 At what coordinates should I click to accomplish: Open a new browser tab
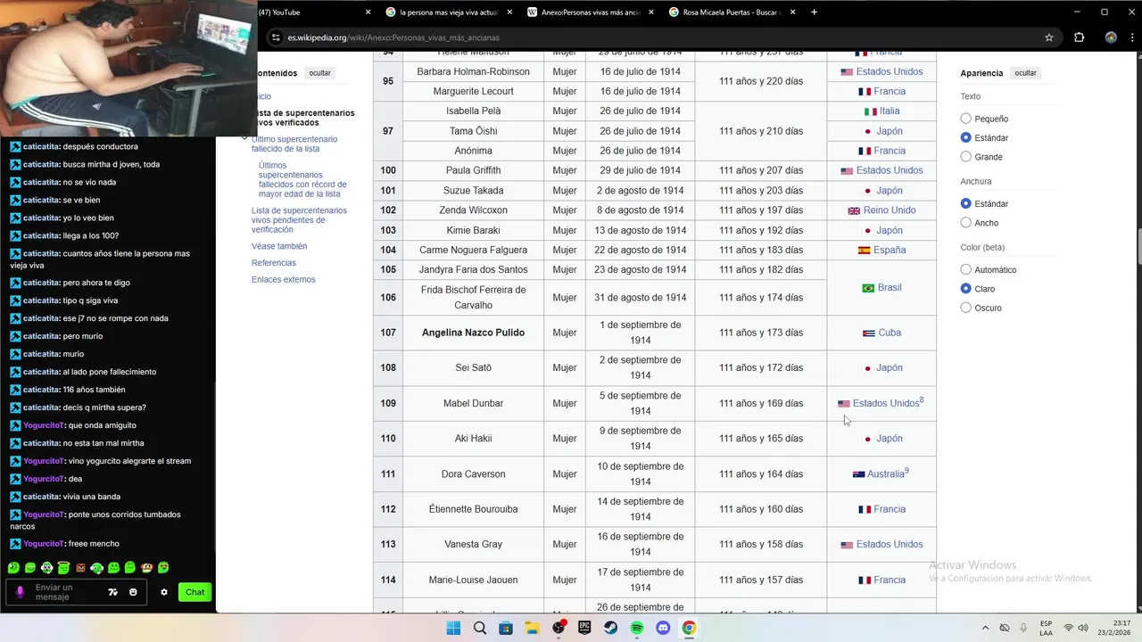click(x=815, y=12)
